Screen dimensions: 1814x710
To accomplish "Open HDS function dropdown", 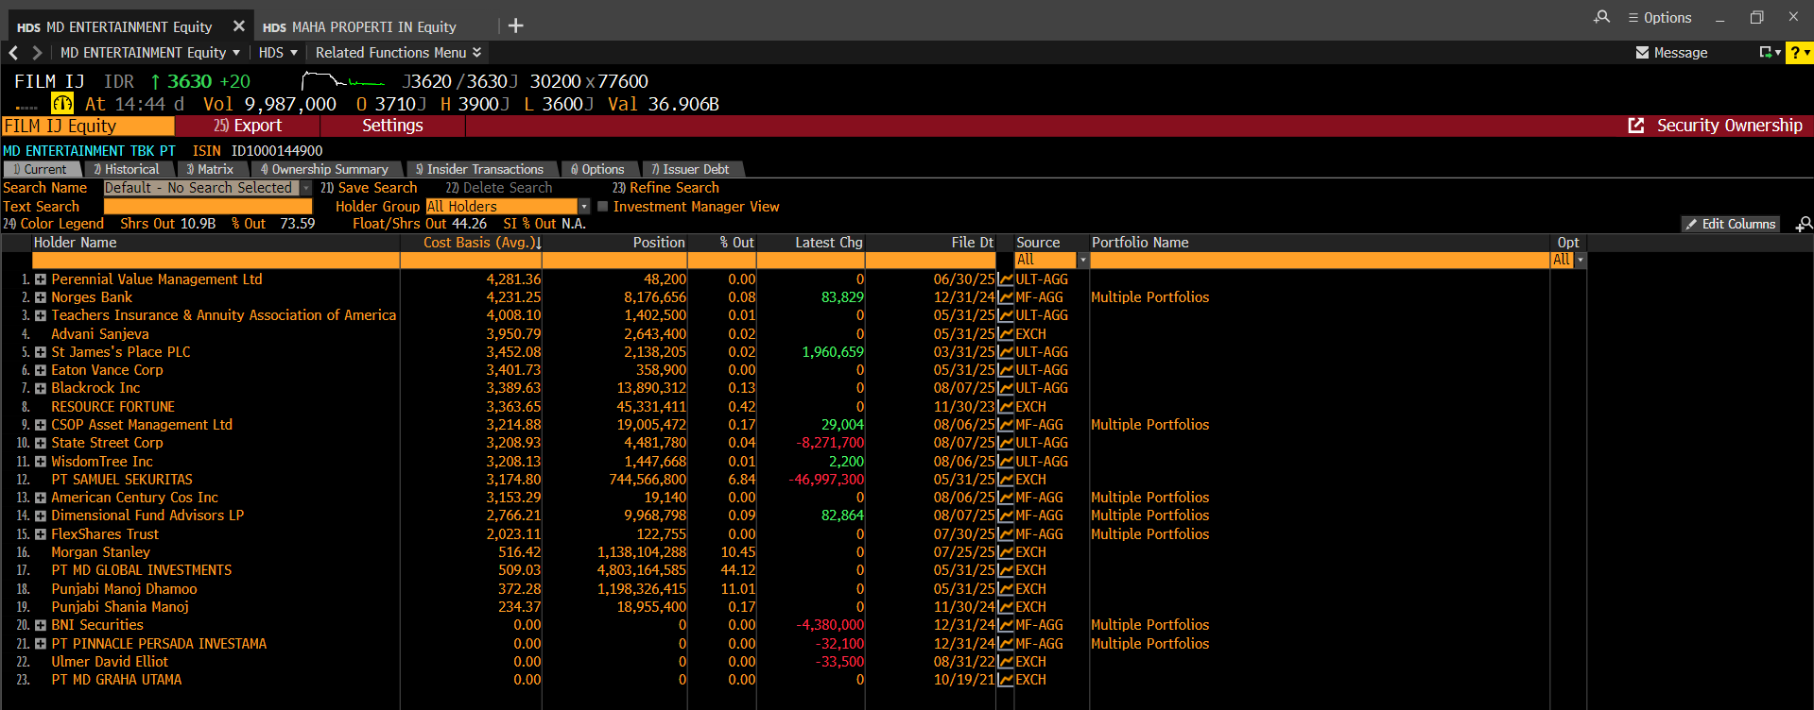I will coord(278,53).
